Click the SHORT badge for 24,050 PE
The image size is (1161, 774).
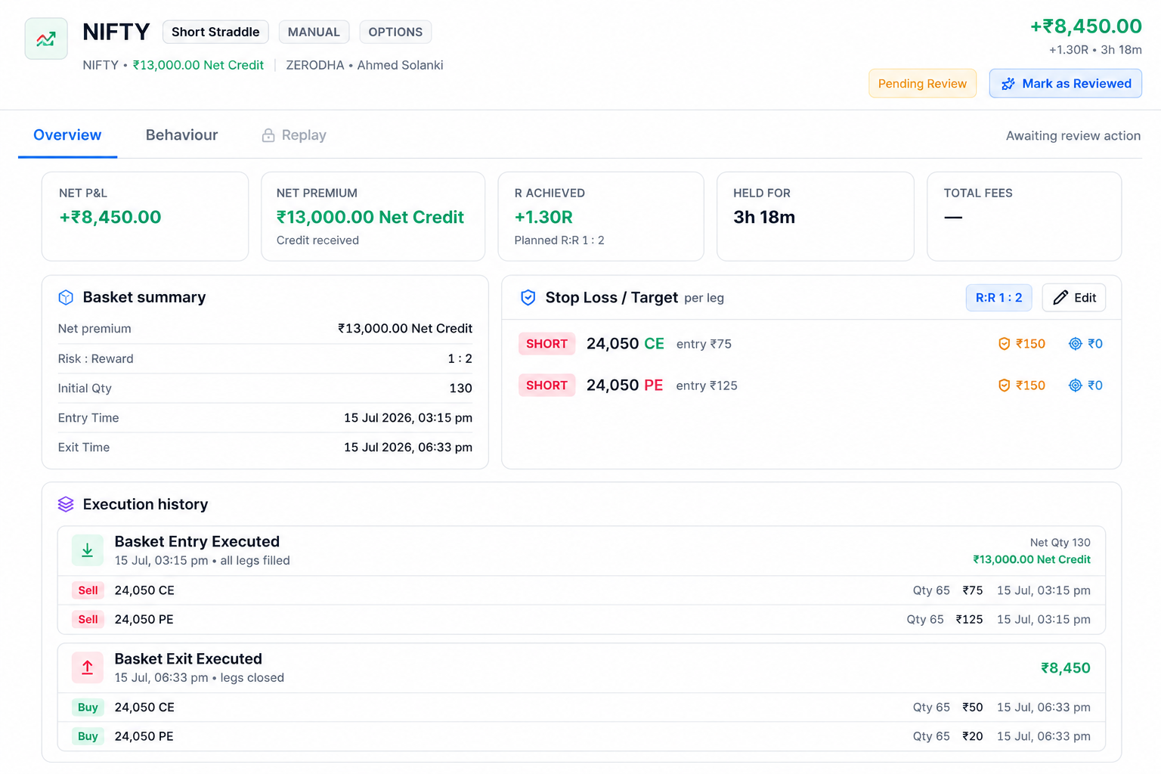(x=546, y=385)
